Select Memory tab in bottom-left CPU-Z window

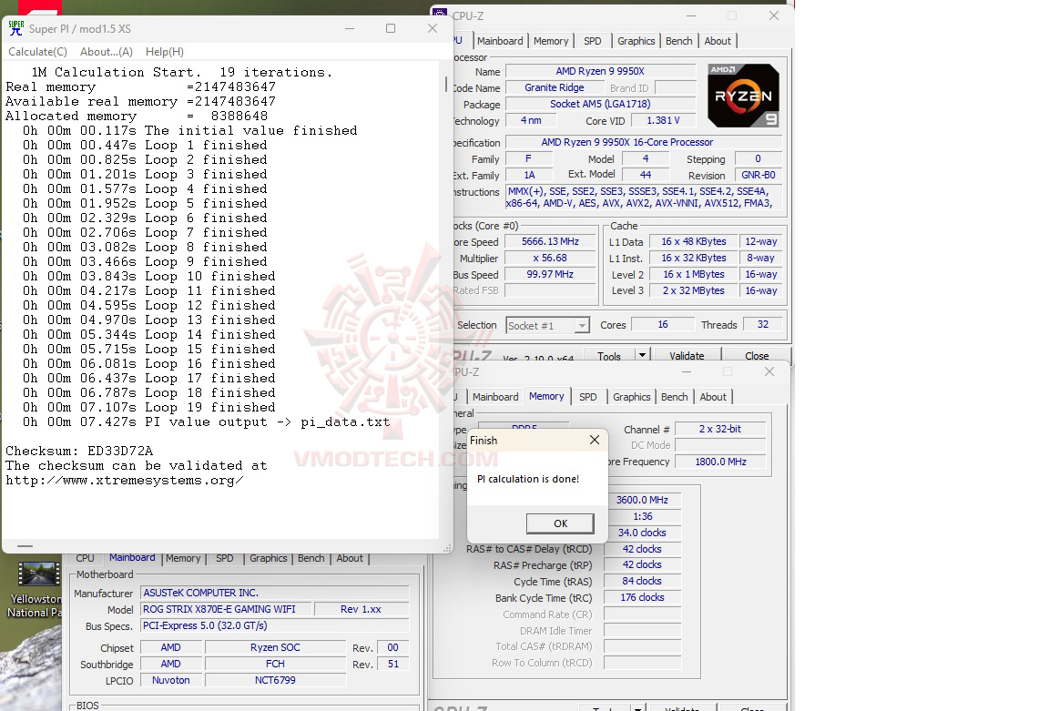click(183, 558)
